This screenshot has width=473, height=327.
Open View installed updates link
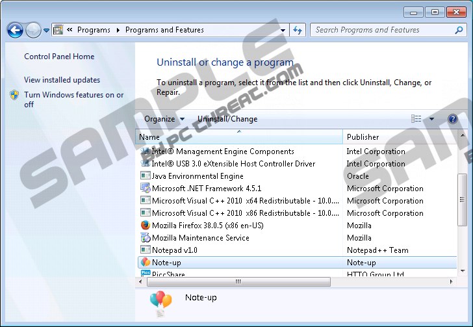[62, 80]
